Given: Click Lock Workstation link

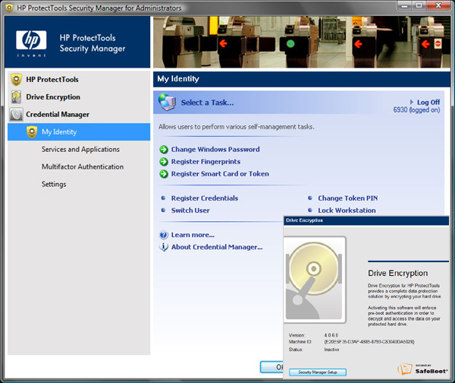Looking at the screenshot, I should 347,210.
